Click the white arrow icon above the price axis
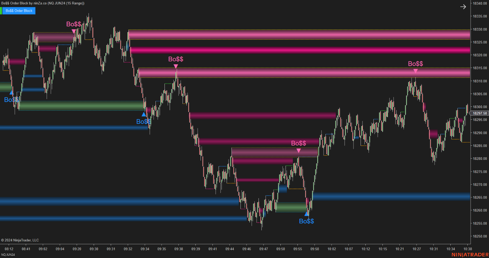The height and width of the screenshot is (258, 489). pos(463,6)
